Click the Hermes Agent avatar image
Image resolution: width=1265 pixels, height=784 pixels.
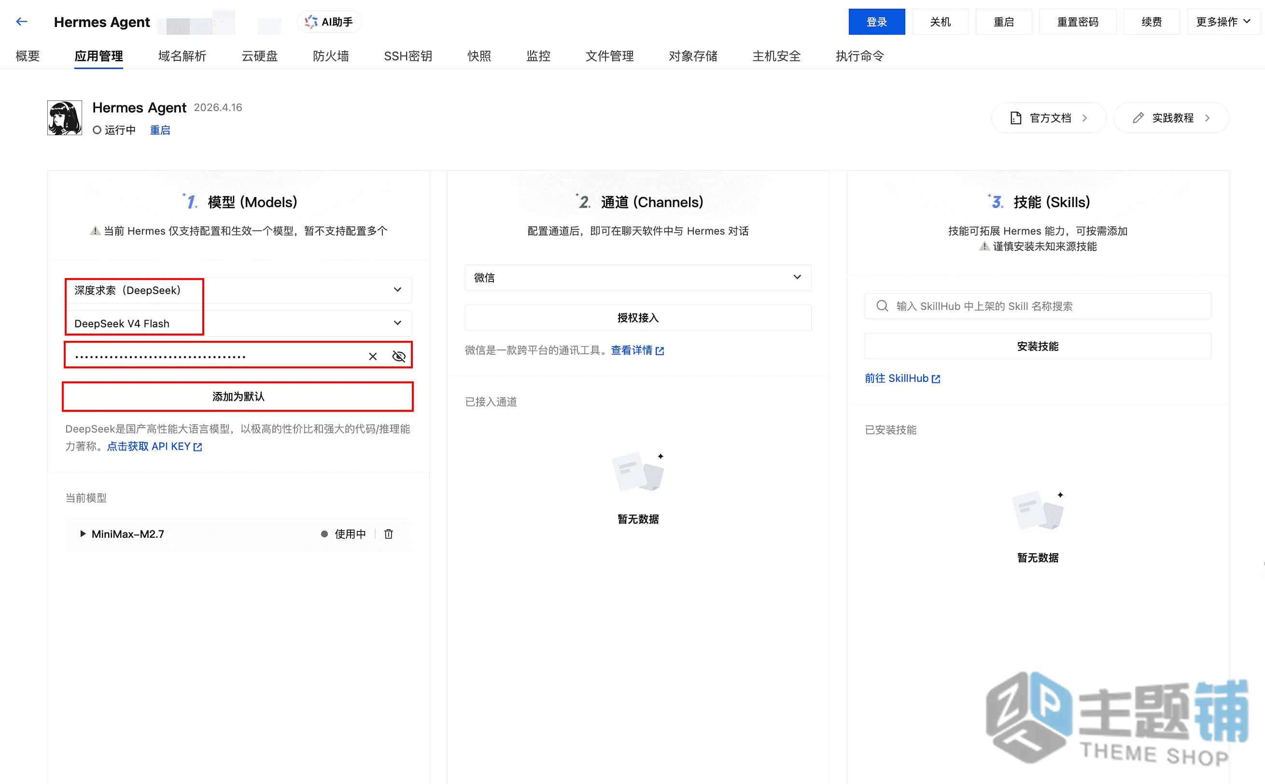point(64,118)
